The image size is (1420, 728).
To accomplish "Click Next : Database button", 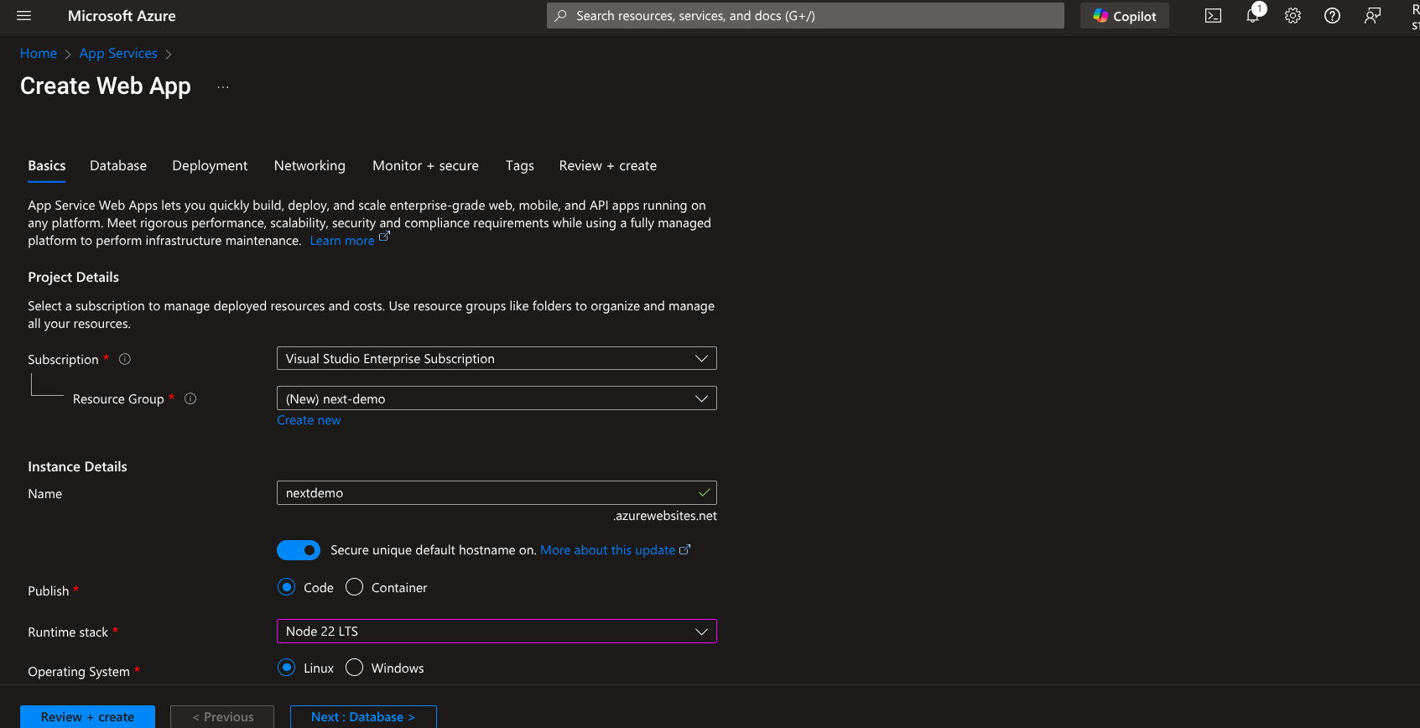I will pos(363,716).
